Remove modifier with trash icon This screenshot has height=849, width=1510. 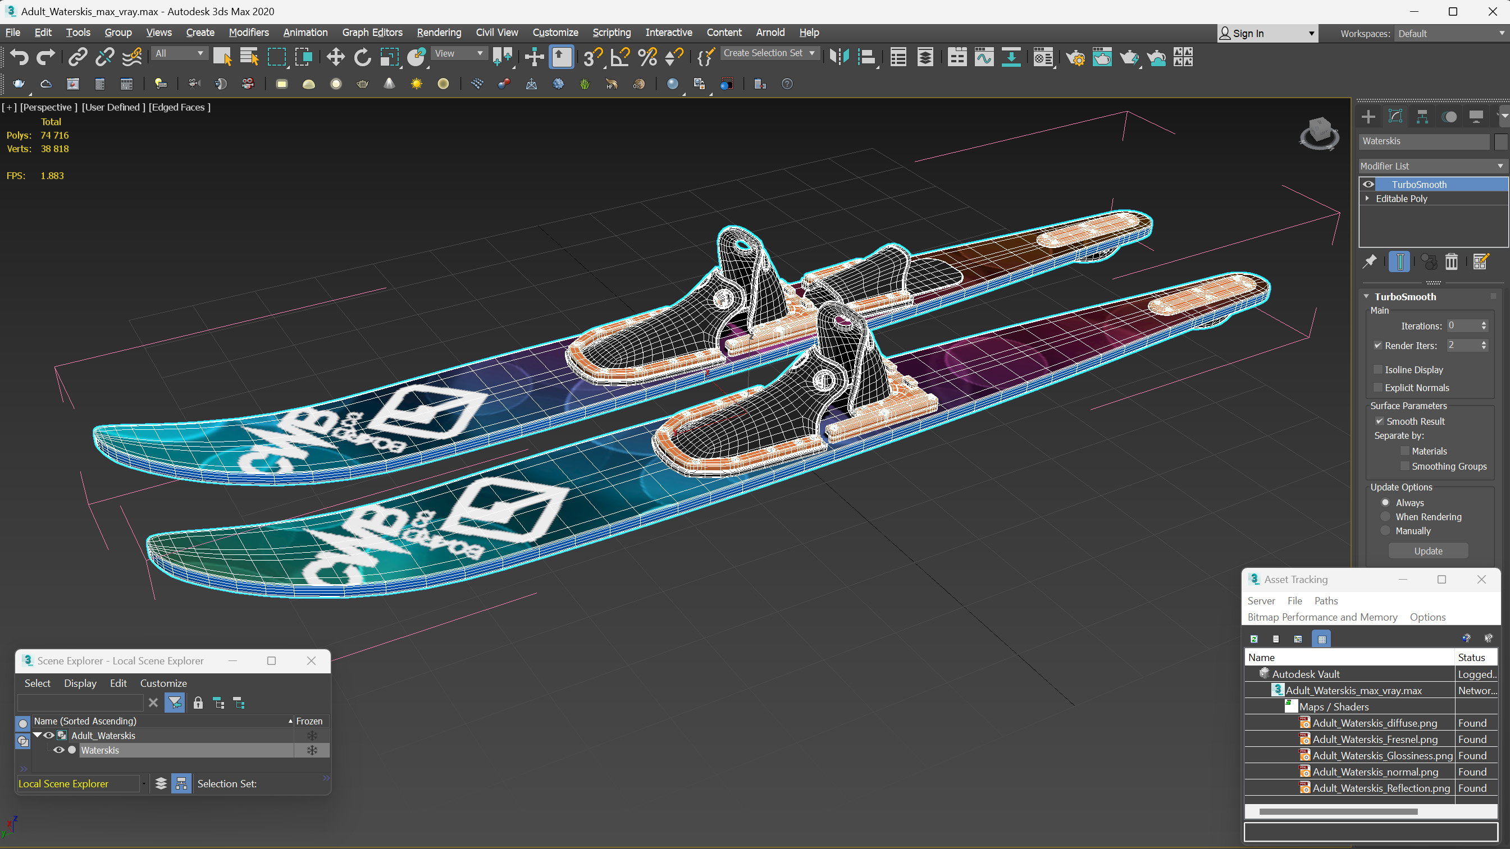click(1452, 261)
